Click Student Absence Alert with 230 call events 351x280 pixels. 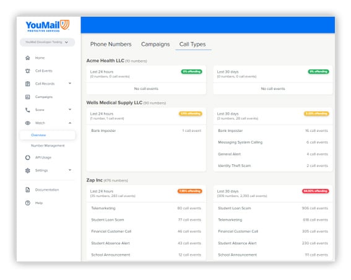click(273, 243)
